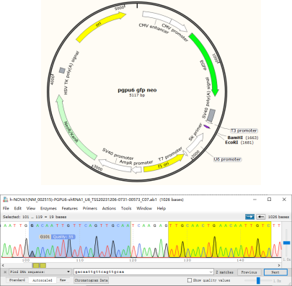292x286 pixels.
Task: Click the horizontal zoom slider handle
Action: click(x=258, y=280)
